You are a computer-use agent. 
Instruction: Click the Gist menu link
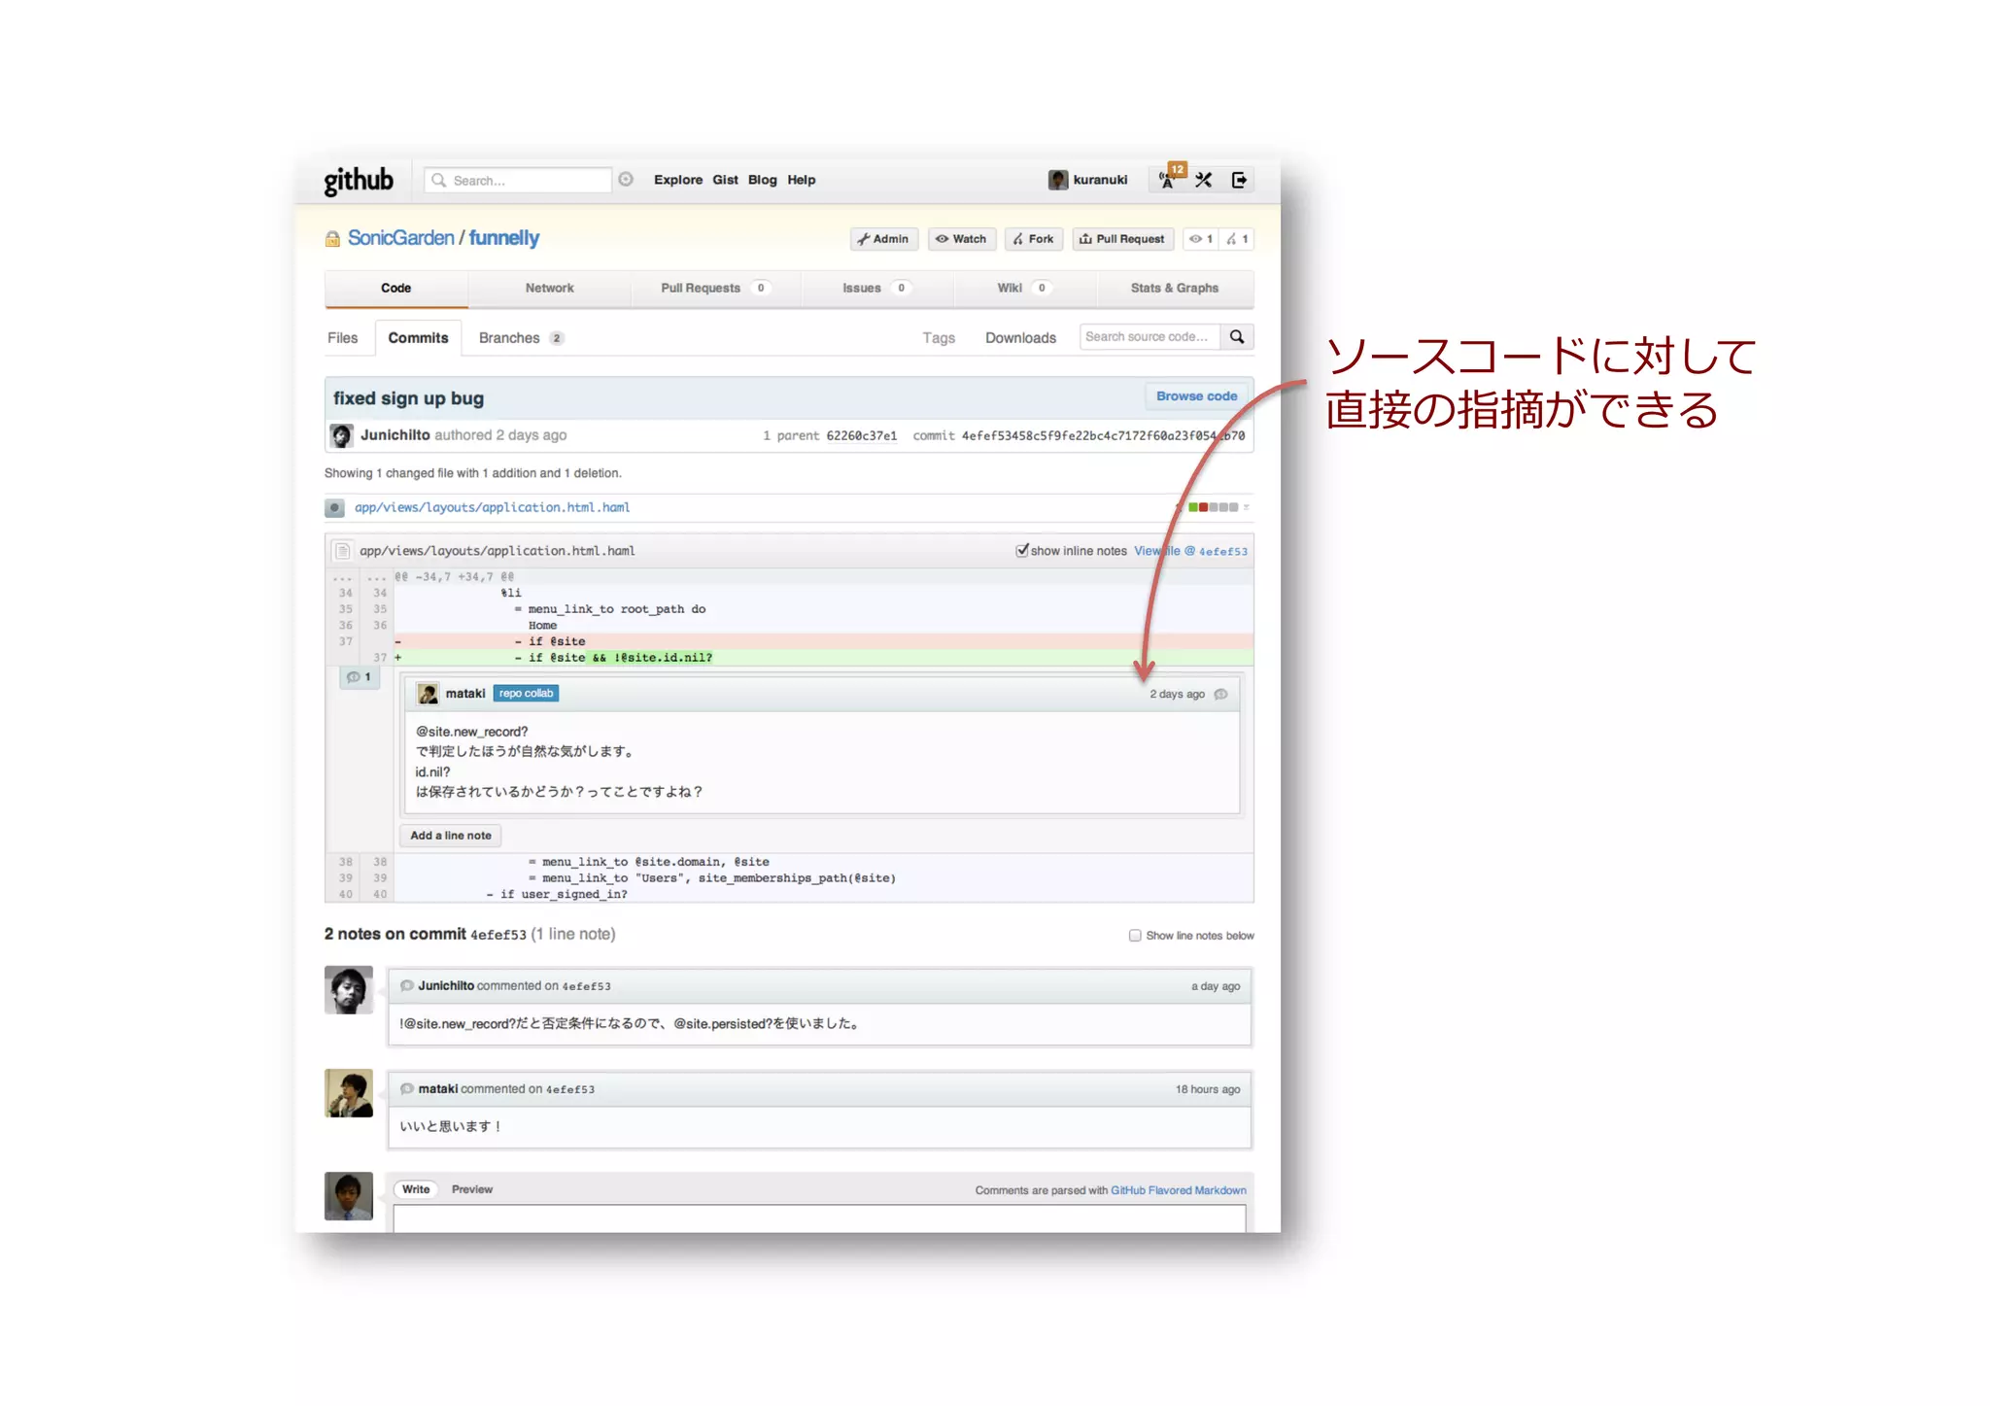(725, 180)
